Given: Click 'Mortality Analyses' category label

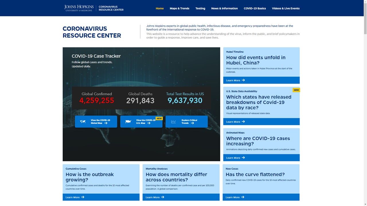Looking at the screenshot, I should pos(157,169).
